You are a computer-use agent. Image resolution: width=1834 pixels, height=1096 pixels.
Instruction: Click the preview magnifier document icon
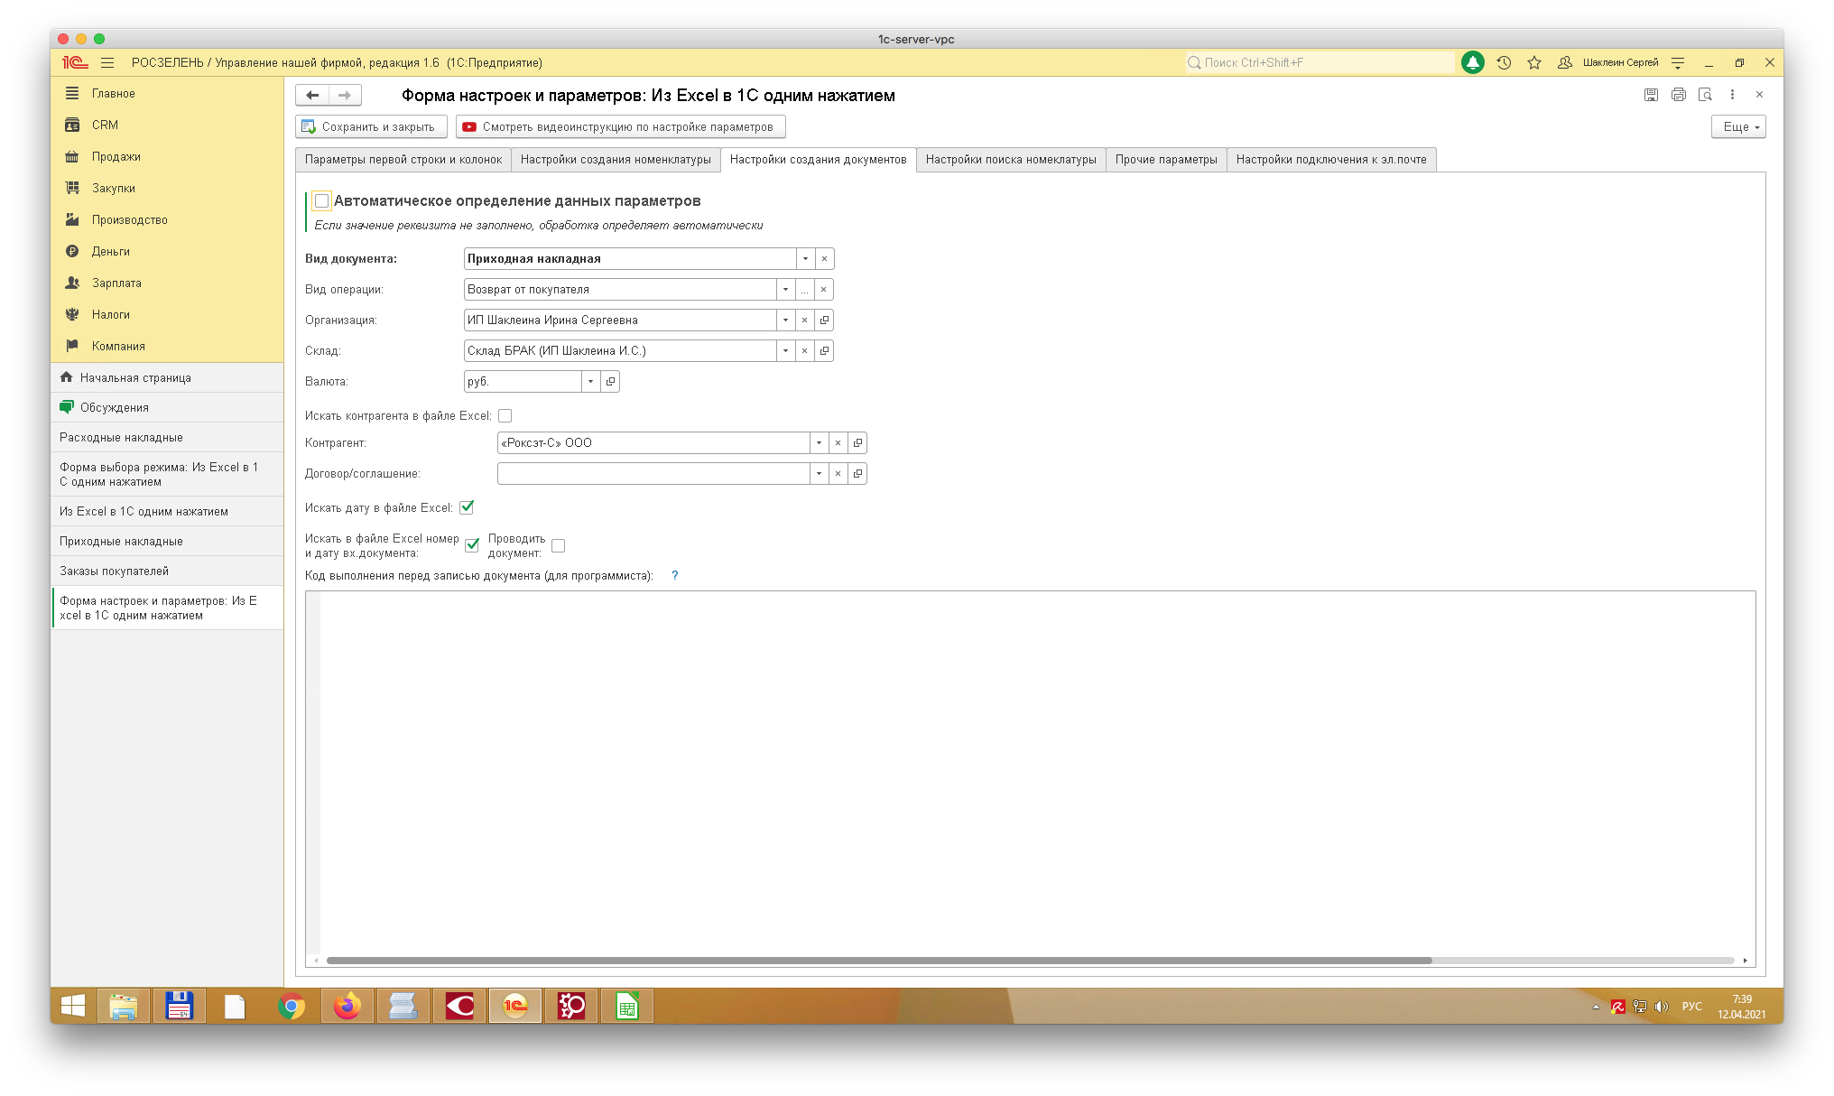point(1705,95)
